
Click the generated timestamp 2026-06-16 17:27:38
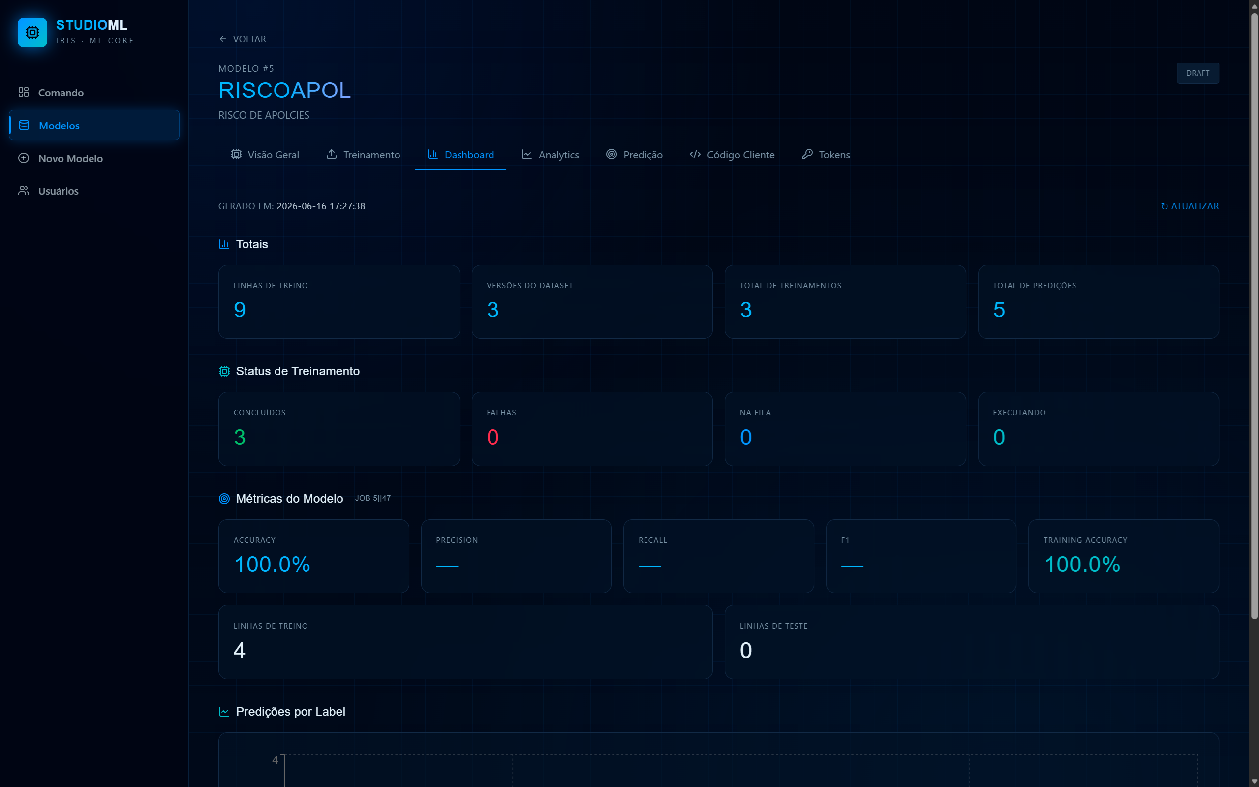click(x=321, y=206)
